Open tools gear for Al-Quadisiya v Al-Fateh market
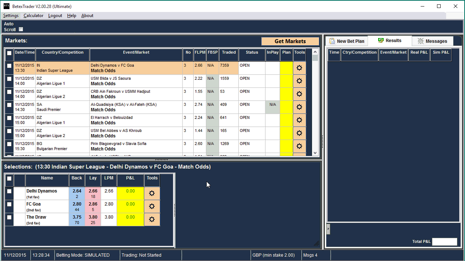This screenshot has height=261, width=465. 299,107
